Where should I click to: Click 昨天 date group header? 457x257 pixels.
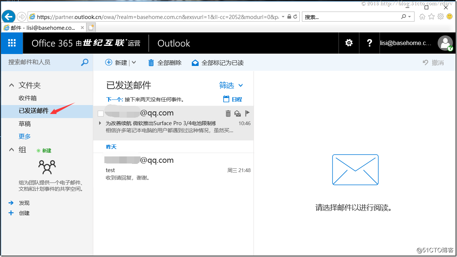coord(111,147)
